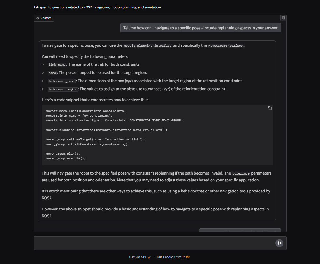
Task: Click inside the code block on setPoseTarget line
Action: (x=95, y=139)
